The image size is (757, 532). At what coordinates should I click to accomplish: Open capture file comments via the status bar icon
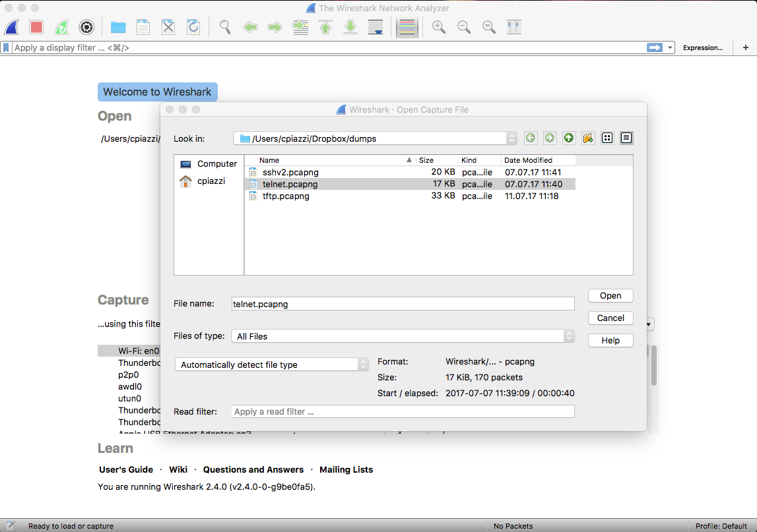point(11,525)
